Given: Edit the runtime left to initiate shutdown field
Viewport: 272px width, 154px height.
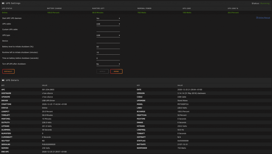Looking at the screenshot, I should [x=108, y=53].
